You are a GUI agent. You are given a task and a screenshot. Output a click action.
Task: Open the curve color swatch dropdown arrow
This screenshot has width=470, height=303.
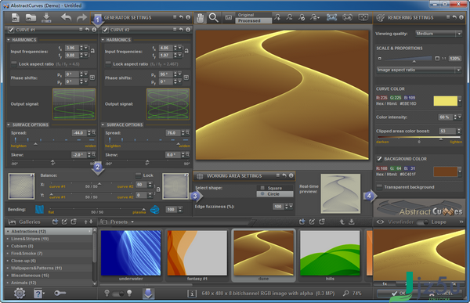pyautogui.click(x=460, y=101)
